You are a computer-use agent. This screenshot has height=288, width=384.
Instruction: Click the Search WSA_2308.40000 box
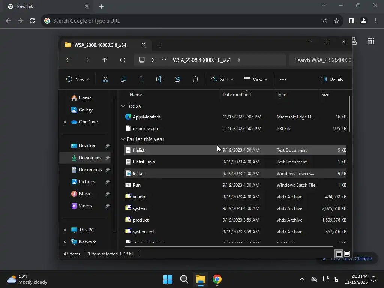point(321,60)
